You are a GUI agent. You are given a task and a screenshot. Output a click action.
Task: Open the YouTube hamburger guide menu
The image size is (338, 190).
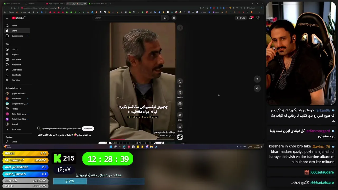click(7, 18)
